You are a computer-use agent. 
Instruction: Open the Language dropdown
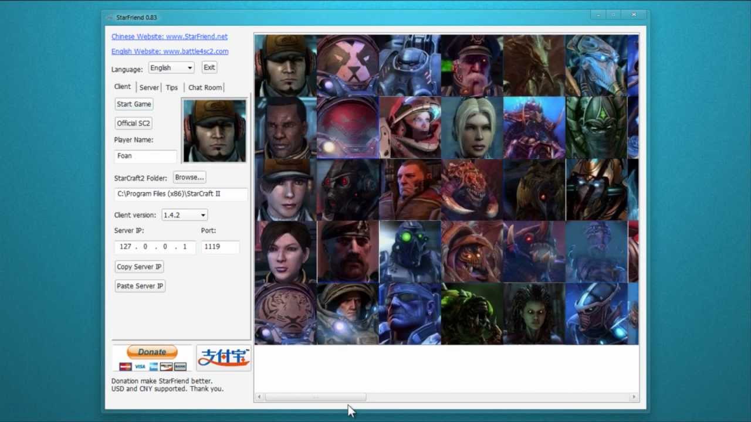coord(171,68)
